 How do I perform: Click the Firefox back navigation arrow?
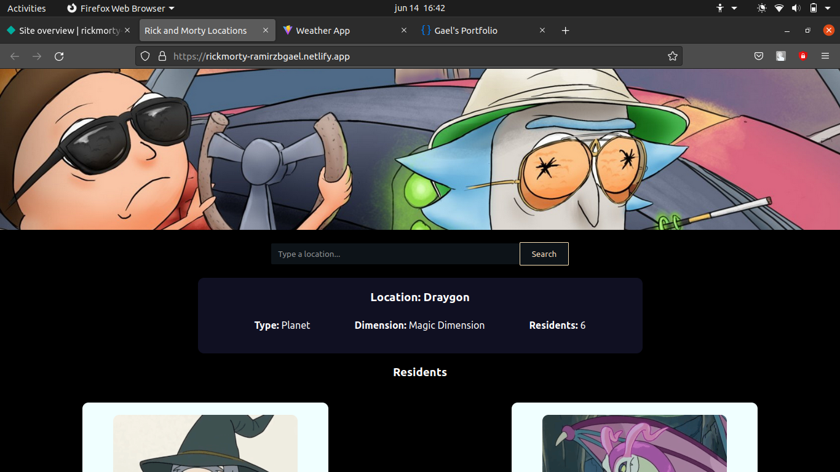click(14, 56)
